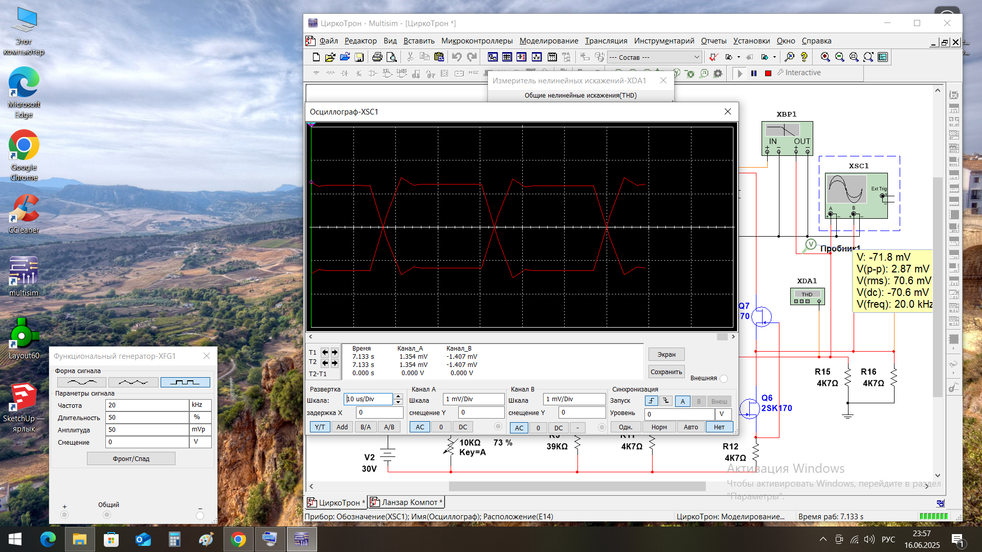The image size is (982, 552).
Task: Open the Моделирование menu
Action: tap(548, 41)
